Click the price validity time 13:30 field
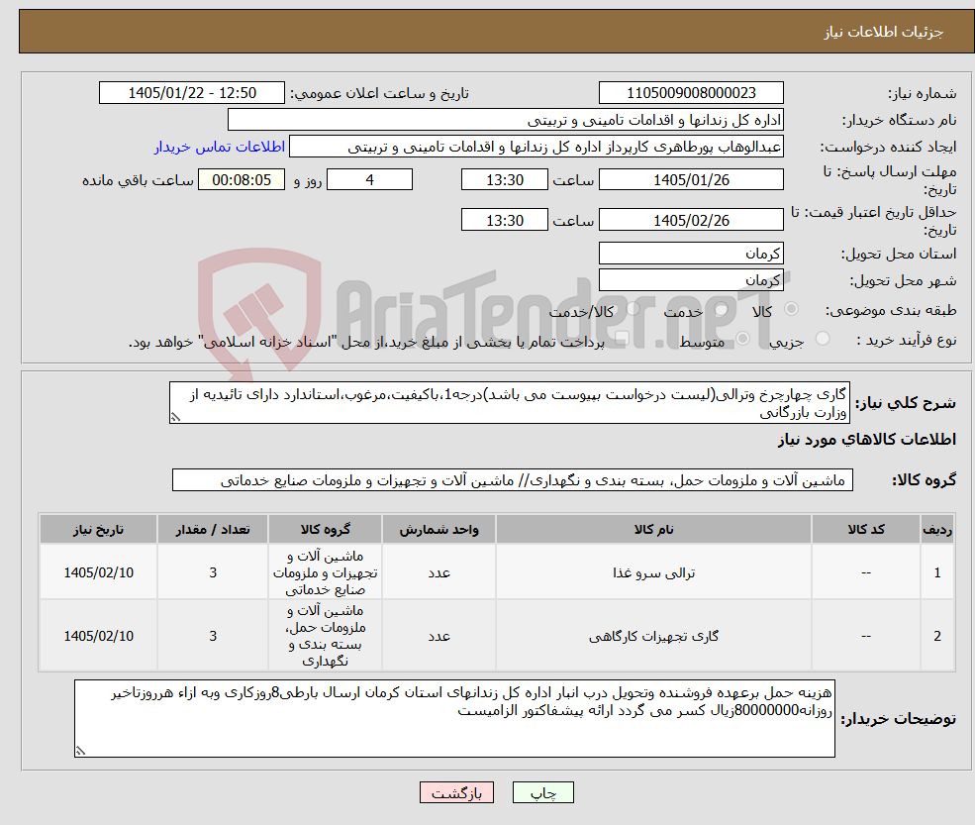The height and width of the screenshot is (825, 975). 504,220
